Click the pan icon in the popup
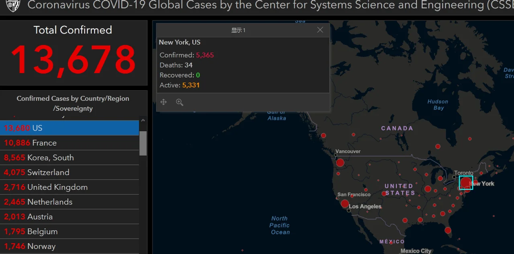This screenshot has height=254, width=514. (x=163, y=102)
